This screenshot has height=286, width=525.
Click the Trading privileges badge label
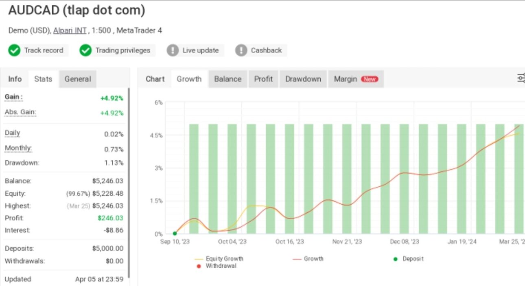point(123,50)
